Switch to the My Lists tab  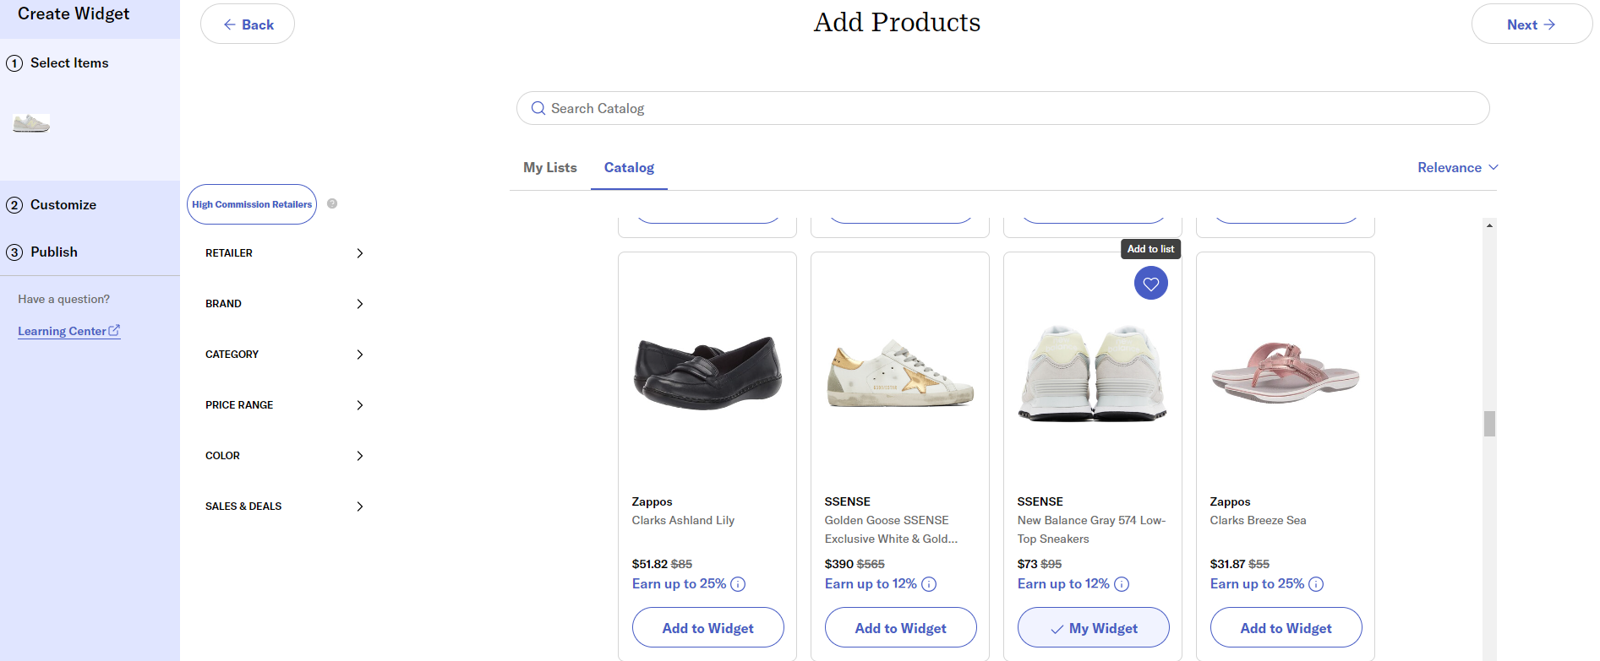[550, 167]
